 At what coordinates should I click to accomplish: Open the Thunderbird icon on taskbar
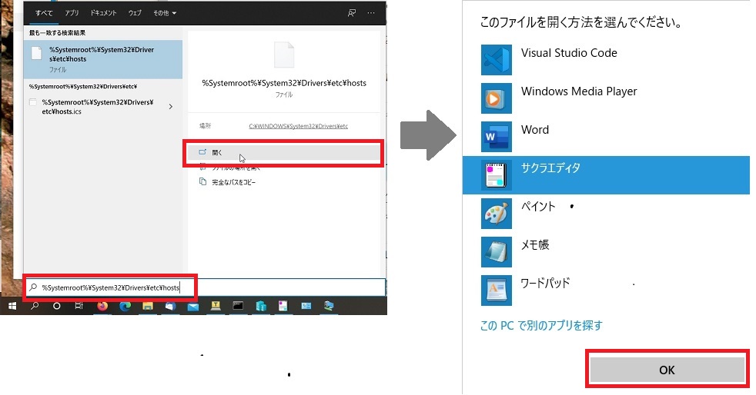click(170, 306)
